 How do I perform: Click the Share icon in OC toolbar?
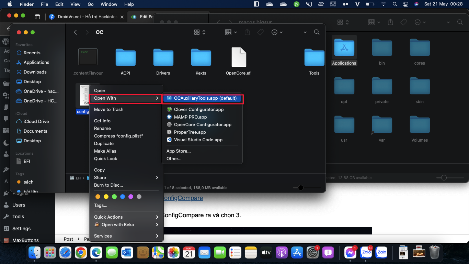[247, 32]
